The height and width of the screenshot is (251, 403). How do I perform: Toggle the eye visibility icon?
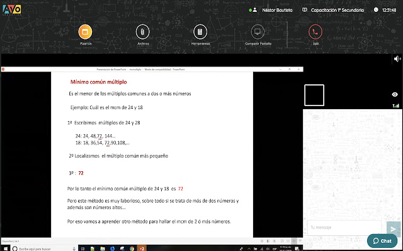(x=395, y=95)
